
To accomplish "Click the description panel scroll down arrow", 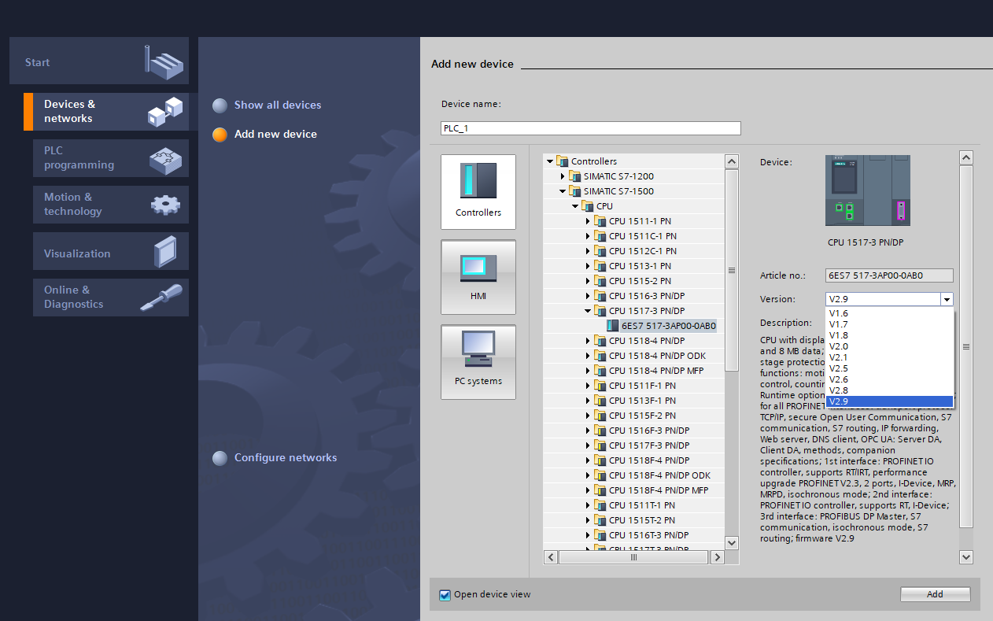I will click(x=966, y=557).
